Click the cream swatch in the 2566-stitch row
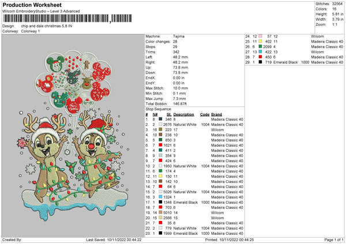The height and width of the screenshot is (244, 346). pyautogui.click(x=160, y=218)
